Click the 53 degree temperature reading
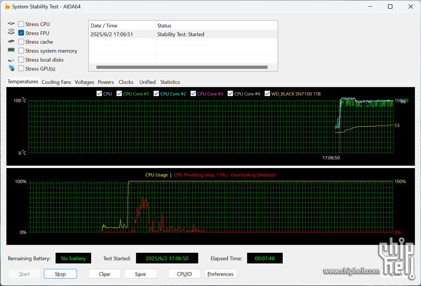The width and height of the screenshot is (421, 286). (397, 125)
